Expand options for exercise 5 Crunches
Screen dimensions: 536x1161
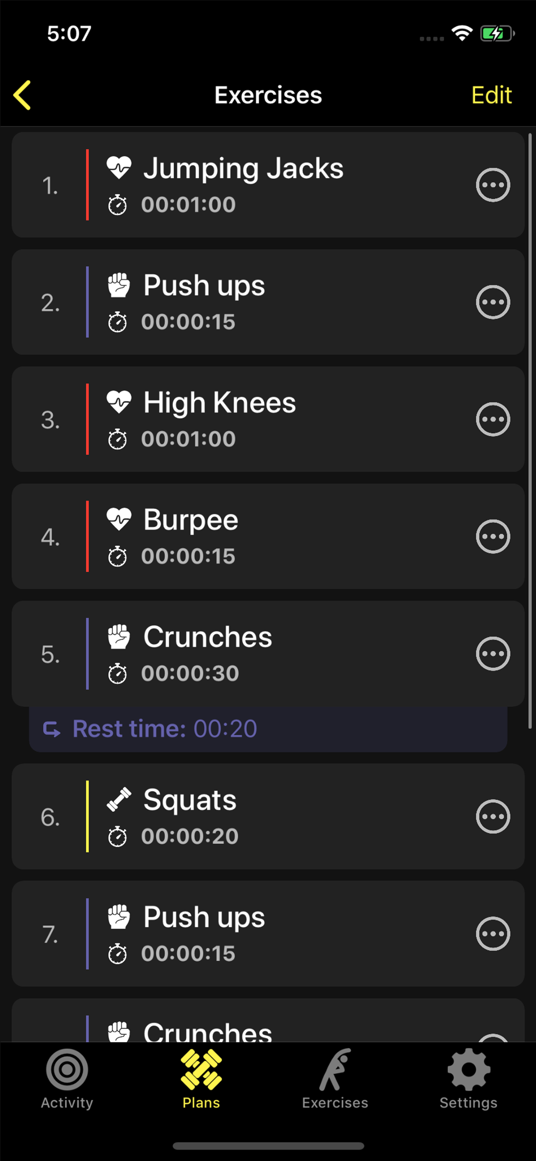(493, 654)
